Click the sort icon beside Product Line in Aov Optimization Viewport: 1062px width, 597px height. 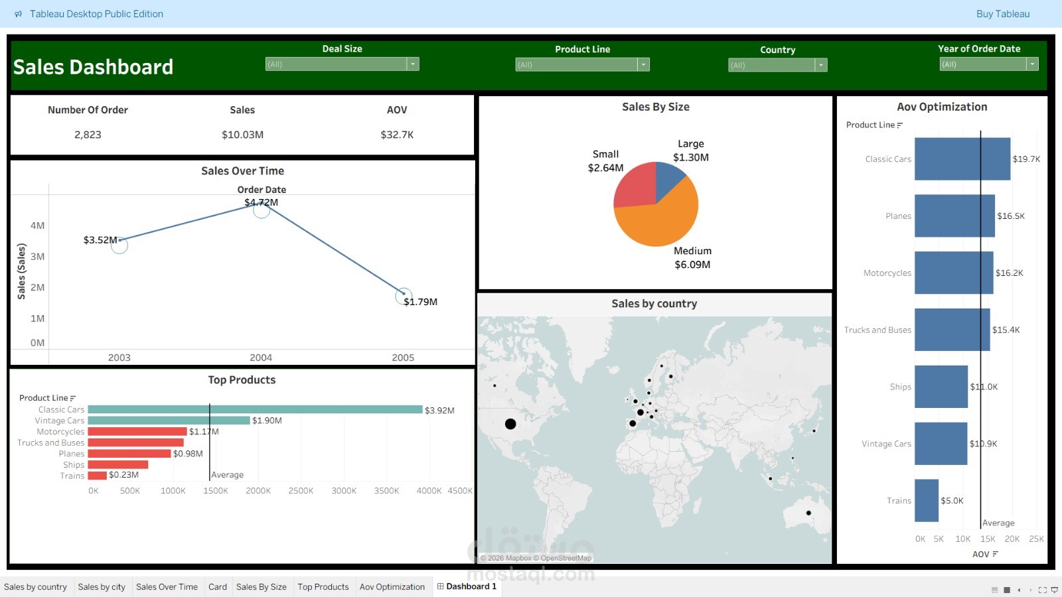(x=900, y=125)
